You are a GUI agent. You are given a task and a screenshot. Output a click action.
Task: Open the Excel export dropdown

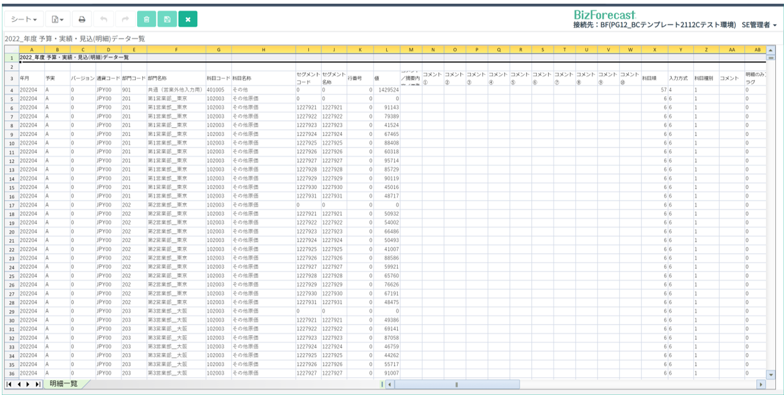point(57,20)
